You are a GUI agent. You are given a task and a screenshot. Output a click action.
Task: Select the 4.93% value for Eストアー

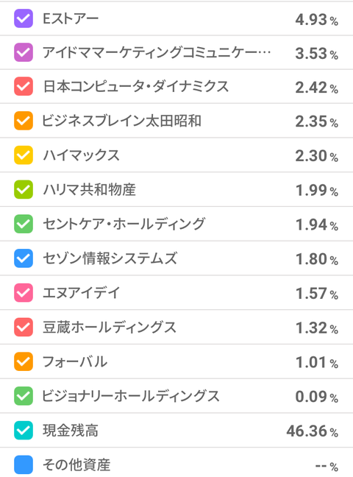click(x=317, y=20)
